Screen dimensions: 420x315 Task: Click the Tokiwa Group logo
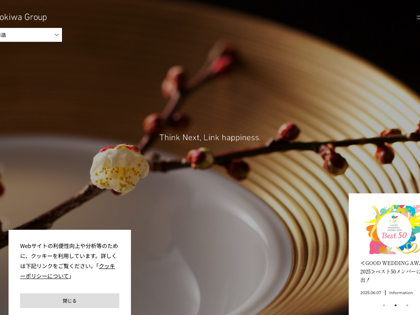coord(23,17)
